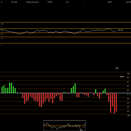This screenshot has width=131, height=131.
Task: Click the 60 label on MR axis
Action: pyautogui.click(x=128, y=82)
